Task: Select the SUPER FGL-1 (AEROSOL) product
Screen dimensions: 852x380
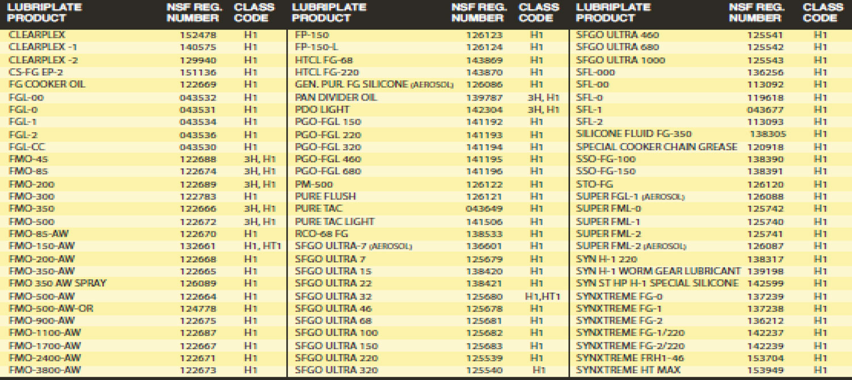Action: [x=630, y=196]
